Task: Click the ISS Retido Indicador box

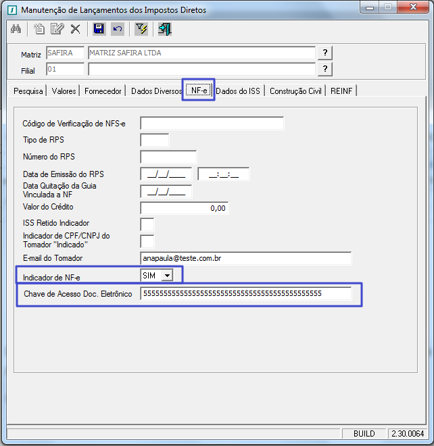Action: [x=147, y=224]
